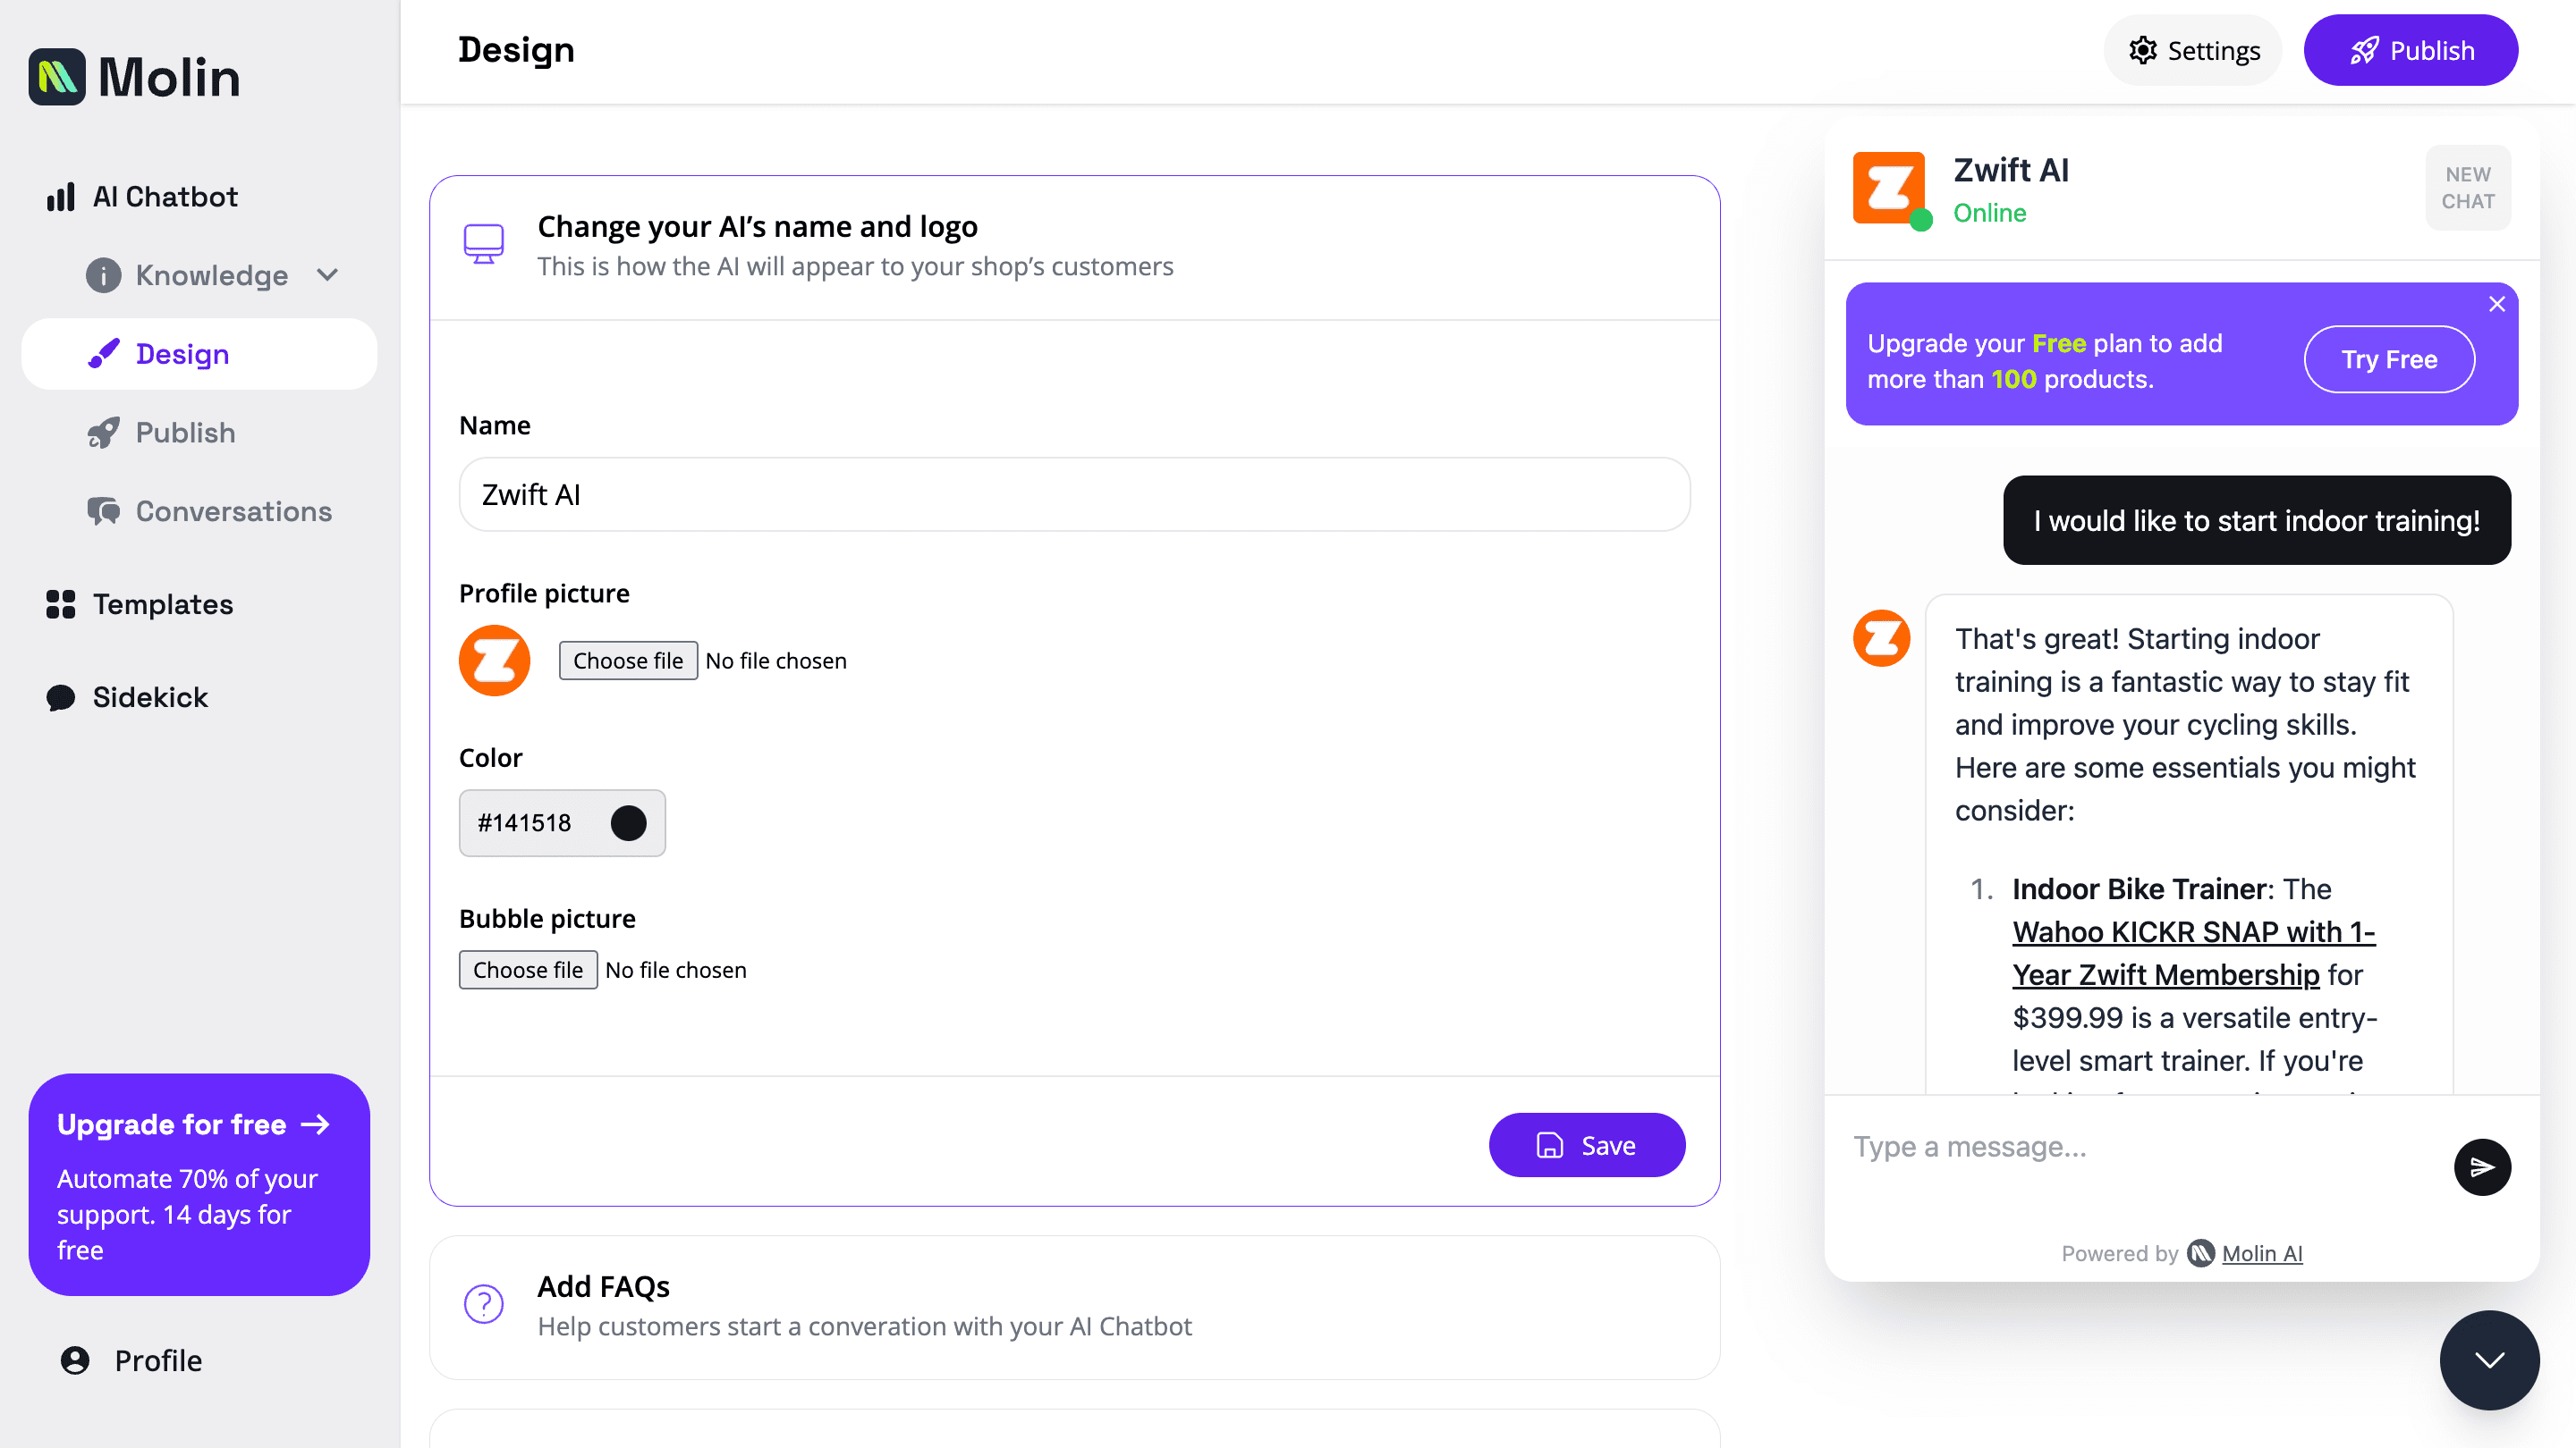Click the Add FAQs question mark icon
Screen dimensions: 2576x1448
pyautogui.click(x=483, y=1304)
